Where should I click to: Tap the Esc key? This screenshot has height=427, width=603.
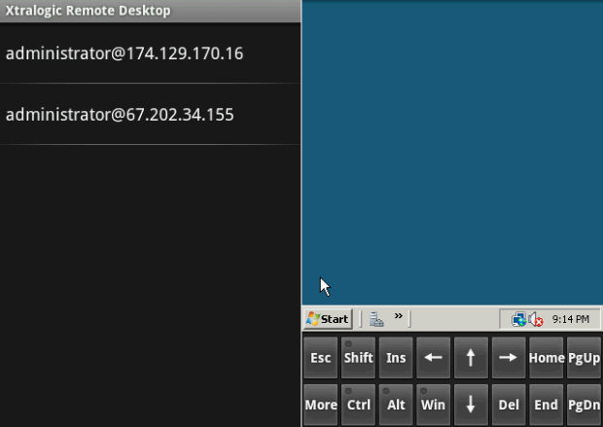[320, 358]
